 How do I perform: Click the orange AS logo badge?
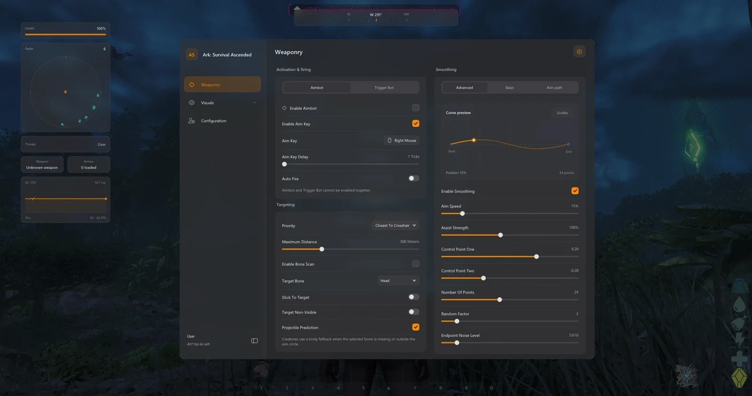pyautogui.click(x=191, y=54)
